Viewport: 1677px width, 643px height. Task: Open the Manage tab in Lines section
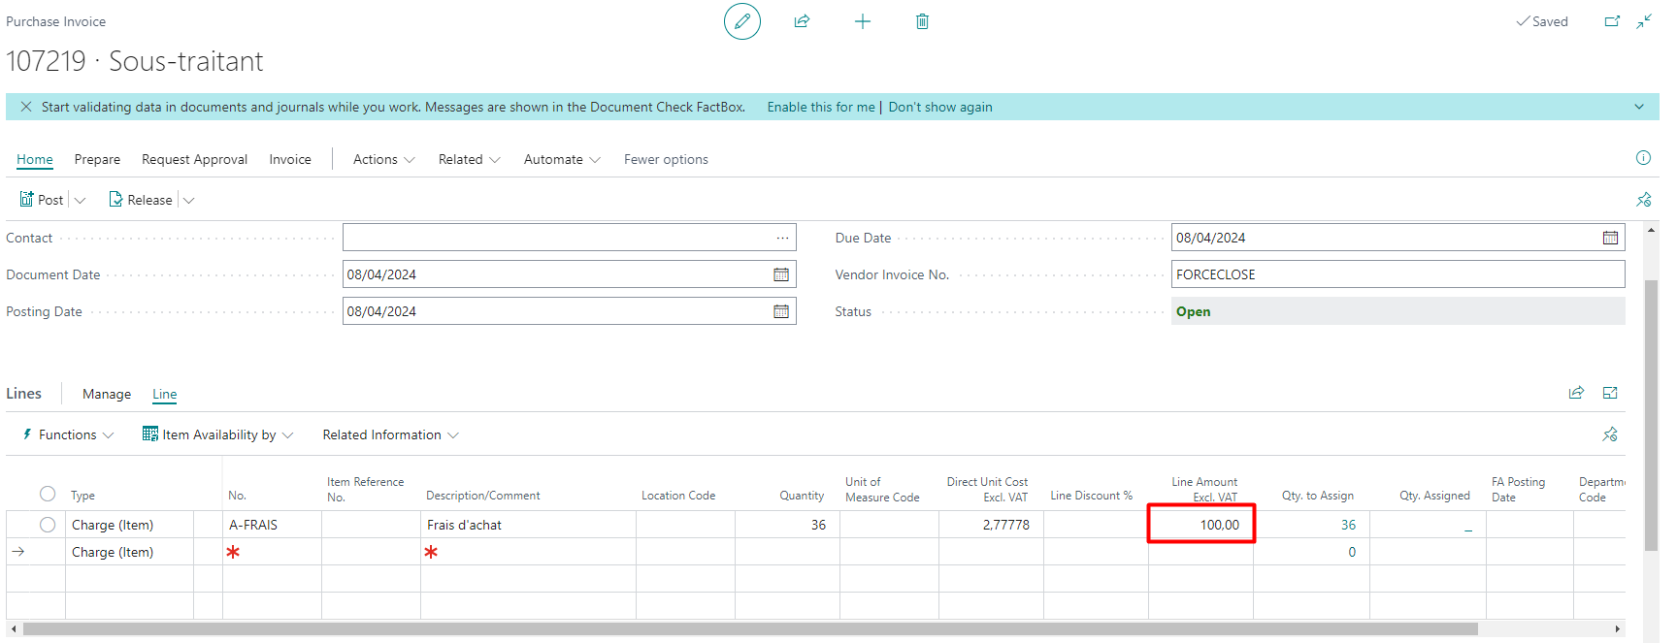107,394
